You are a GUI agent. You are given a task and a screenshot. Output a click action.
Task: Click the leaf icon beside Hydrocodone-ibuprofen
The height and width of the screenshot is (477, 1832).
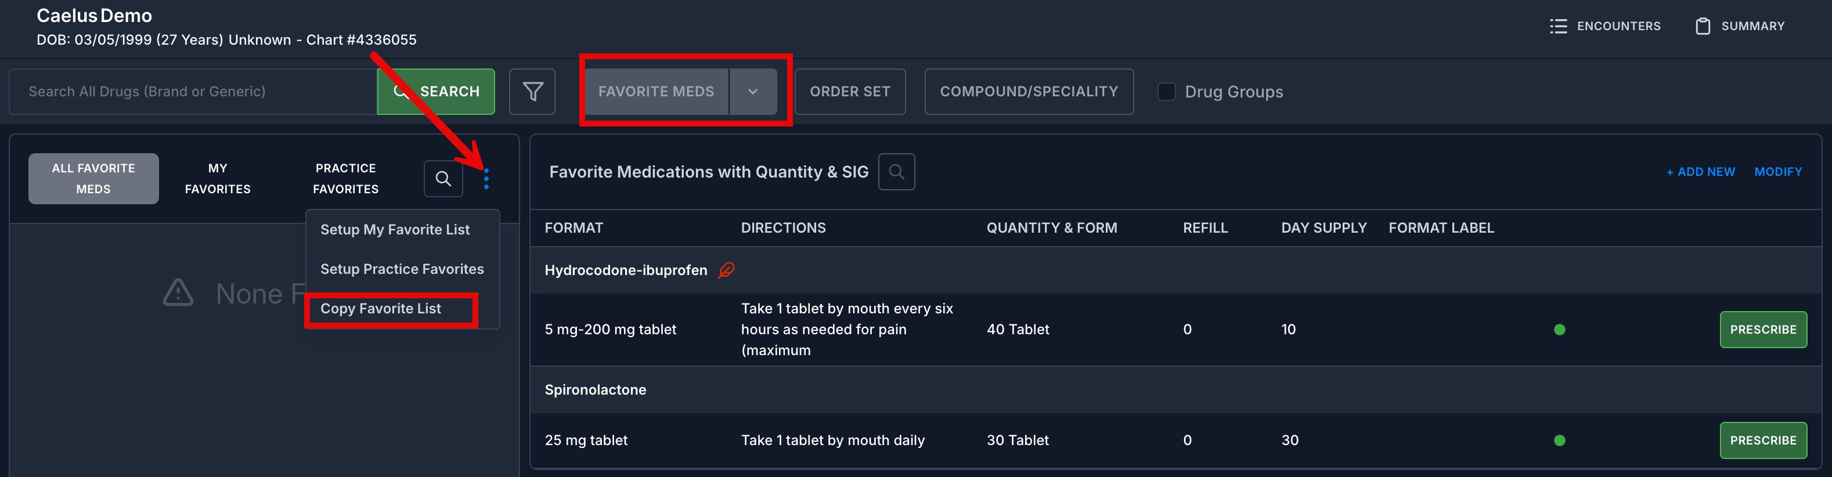[x=726, y=270]
